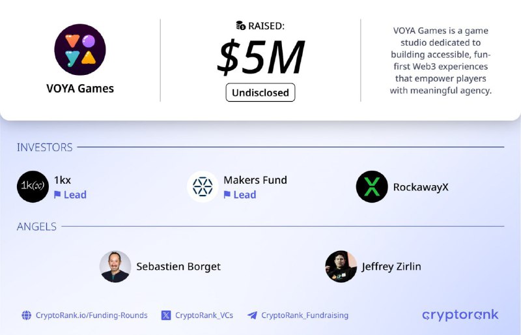Click the Telegram paper plane icon
This screenshot has height=335, width=521.
[x=252, y=315]
